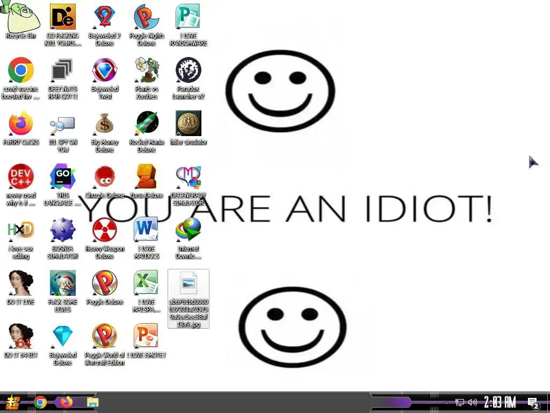Select the PowerPoint shortcut labeled I LOVE EMOTET

pyautogui.click(x=146, y=341)
